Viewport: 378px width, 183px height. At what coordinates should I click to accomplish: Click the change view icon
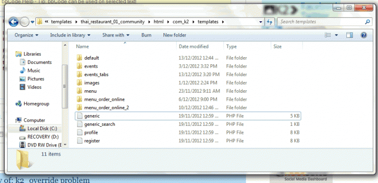pyautogui.click(x=327, y=35)
